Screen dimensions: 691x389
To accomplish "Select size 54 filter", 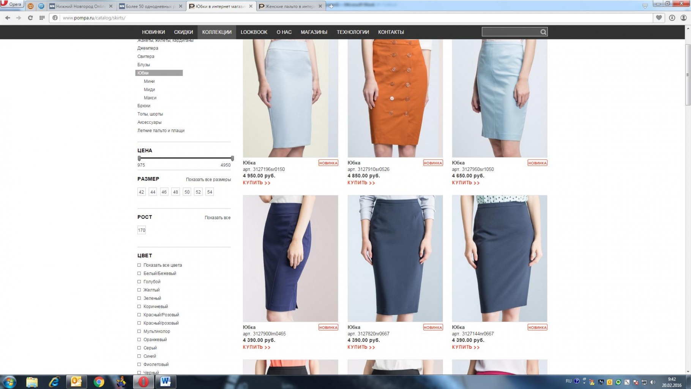I will pos(210,192).
